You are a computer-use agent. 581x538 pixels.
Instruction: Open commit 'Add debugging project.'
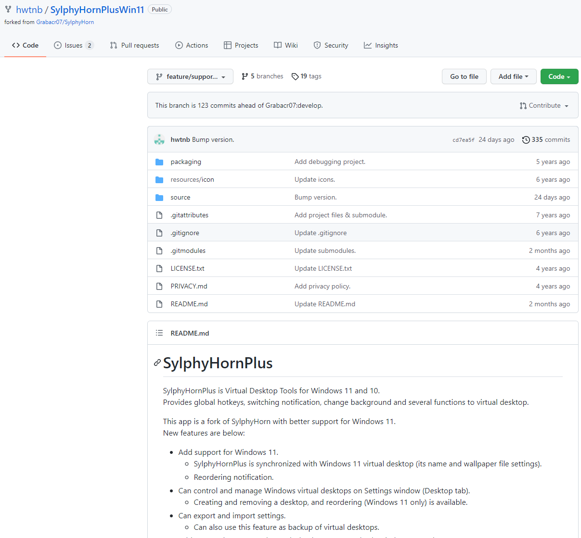(330, 162)
